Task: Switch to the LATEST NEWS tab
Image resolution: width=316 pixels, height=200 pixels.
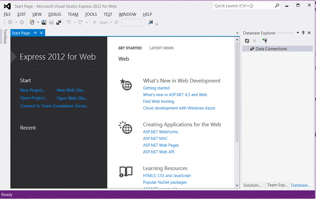Action: 162,48
